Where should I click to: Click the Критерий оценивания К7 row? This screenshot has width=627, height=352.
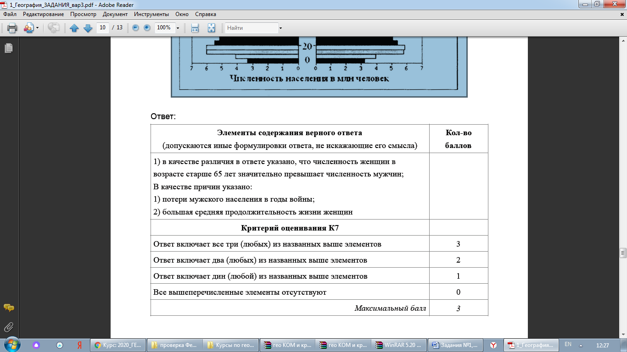[290, 228]
